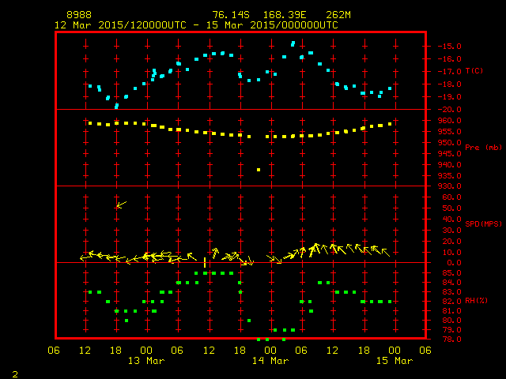Select the SPD(MPS) wind speed label
Viewport: 506px width, 379px height.
pos(484,224)
